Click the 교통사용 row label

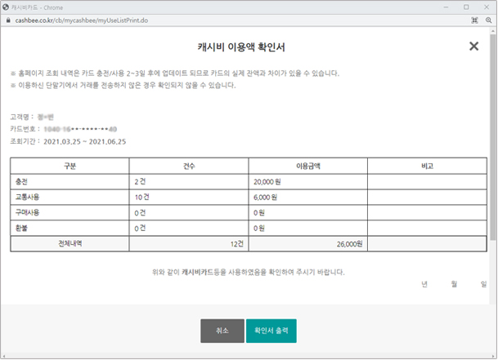point(27,197)
